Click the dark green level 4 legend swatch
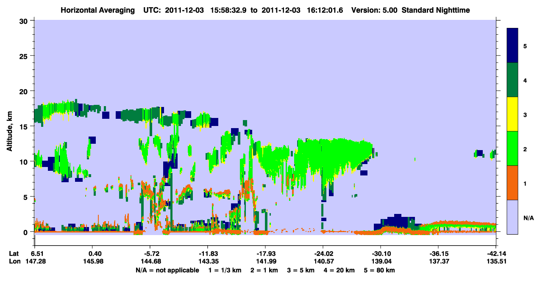This screenshot has height=282, width=551. tap(512, 80)
